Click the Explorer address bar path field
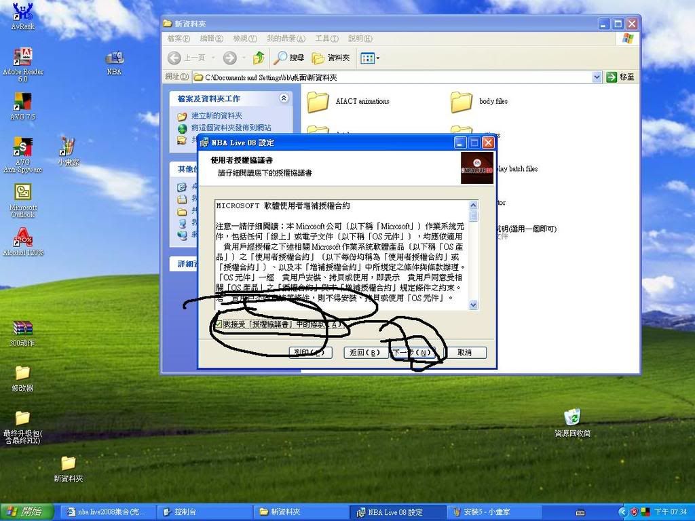Screen dimensions: 695x521 click(x=392, y=77)
